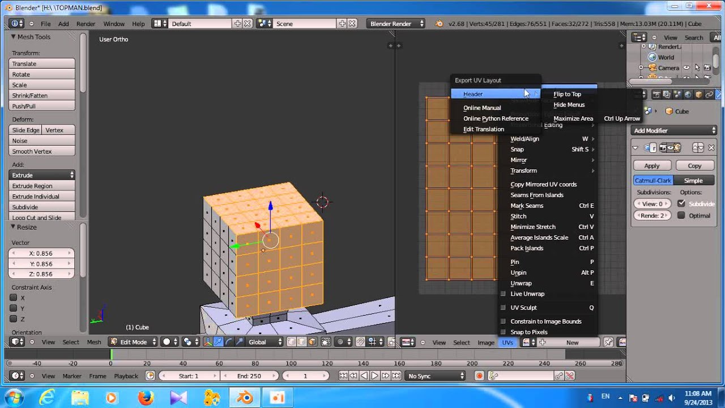Toggle limit selection to visible icon
Screen dimensions: 725x408
pyautogui.click(x=326, y=342)
